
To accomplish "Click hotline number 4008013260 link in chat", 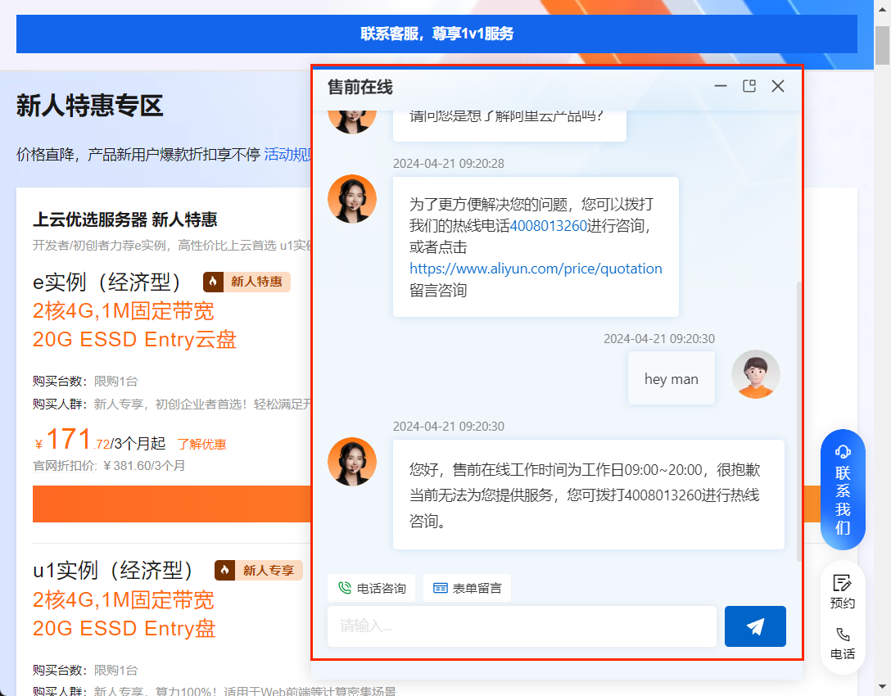I will click(x=549, y=225).
